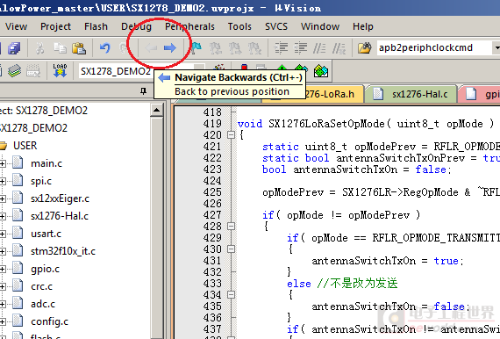The image size is (500, 339).
Task: Collapse the code block at line 430
Action: click(x=232, y=249)
